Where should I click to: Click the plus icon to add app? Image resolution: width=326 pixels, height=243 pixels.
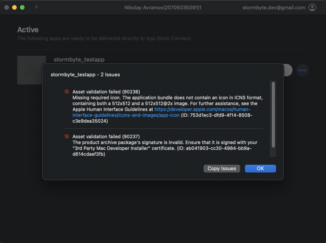(x=36, y=7)
